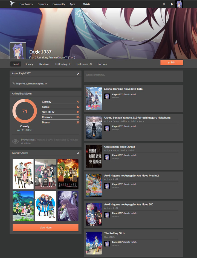The image size is (197, 258).
Task: Select the Feed tab
Action: click(16, 64)
